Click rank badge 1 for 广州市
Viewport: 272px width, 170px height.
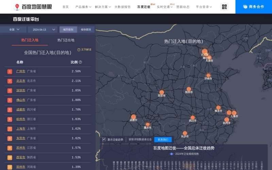(10, 71)
